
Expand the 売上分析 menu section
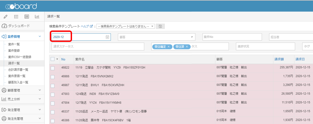coord(22,99)
